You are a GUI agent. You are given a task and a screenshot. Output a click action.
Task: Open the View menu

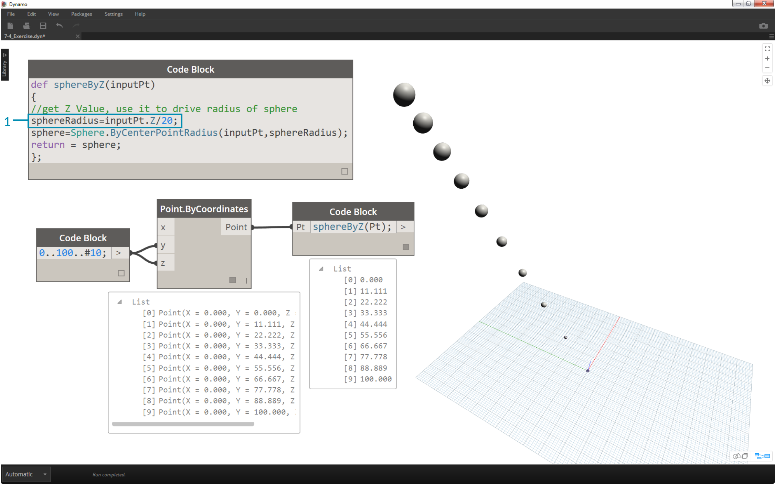click(x=53, y=14)
